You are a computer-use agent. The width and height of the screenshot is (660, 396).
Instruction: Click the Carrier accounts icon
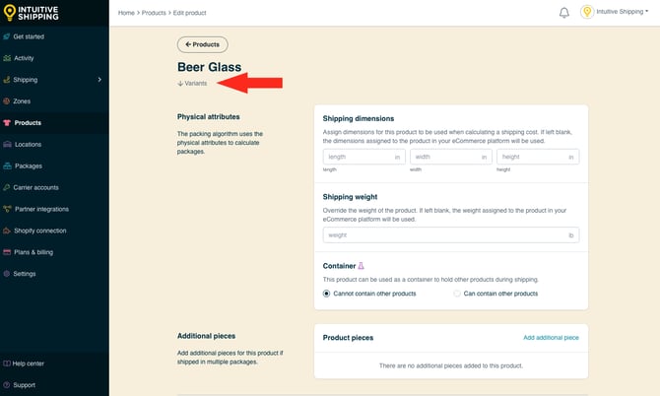[x=8, y=187]
